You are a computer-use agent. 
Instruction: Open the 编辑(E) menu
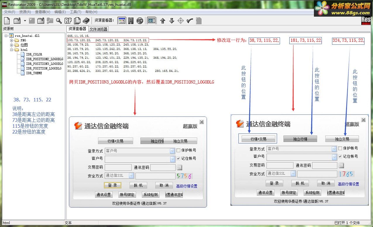click(x=60, y=12)
